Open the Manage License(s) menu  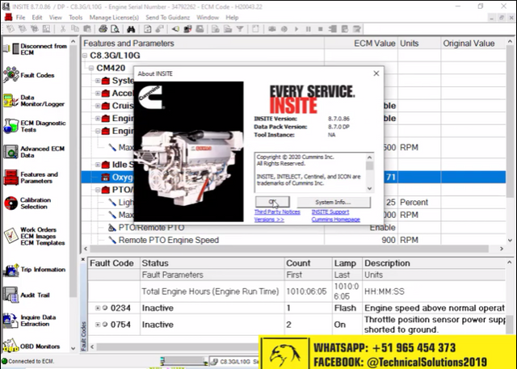coord(112,16)
